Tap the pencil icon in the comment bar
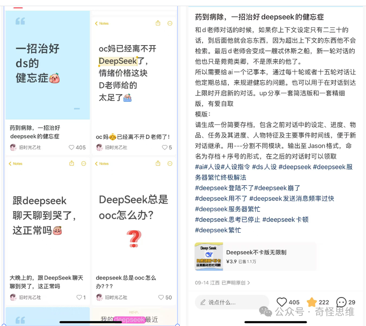Image resolution: width=366 pixels, height=326 pixels. (x=203, y=302)
